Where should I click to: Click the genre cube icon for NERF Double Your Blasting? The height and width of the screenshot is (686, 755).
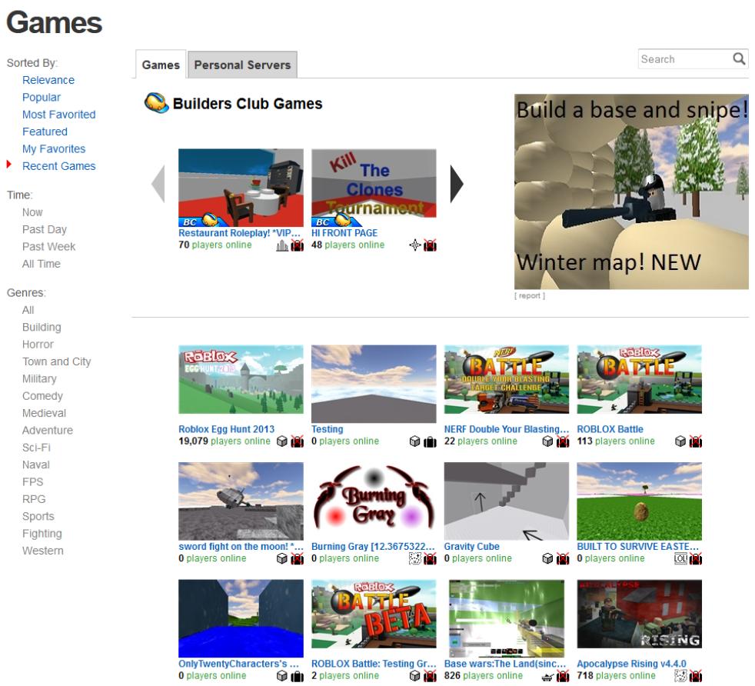[x=547, y=441]
